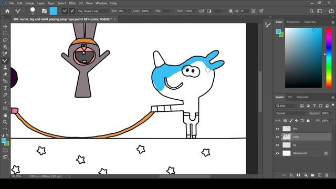The image size is (336, 189).
Task: Add a layer style with fx button
Action: pos(291,175)
